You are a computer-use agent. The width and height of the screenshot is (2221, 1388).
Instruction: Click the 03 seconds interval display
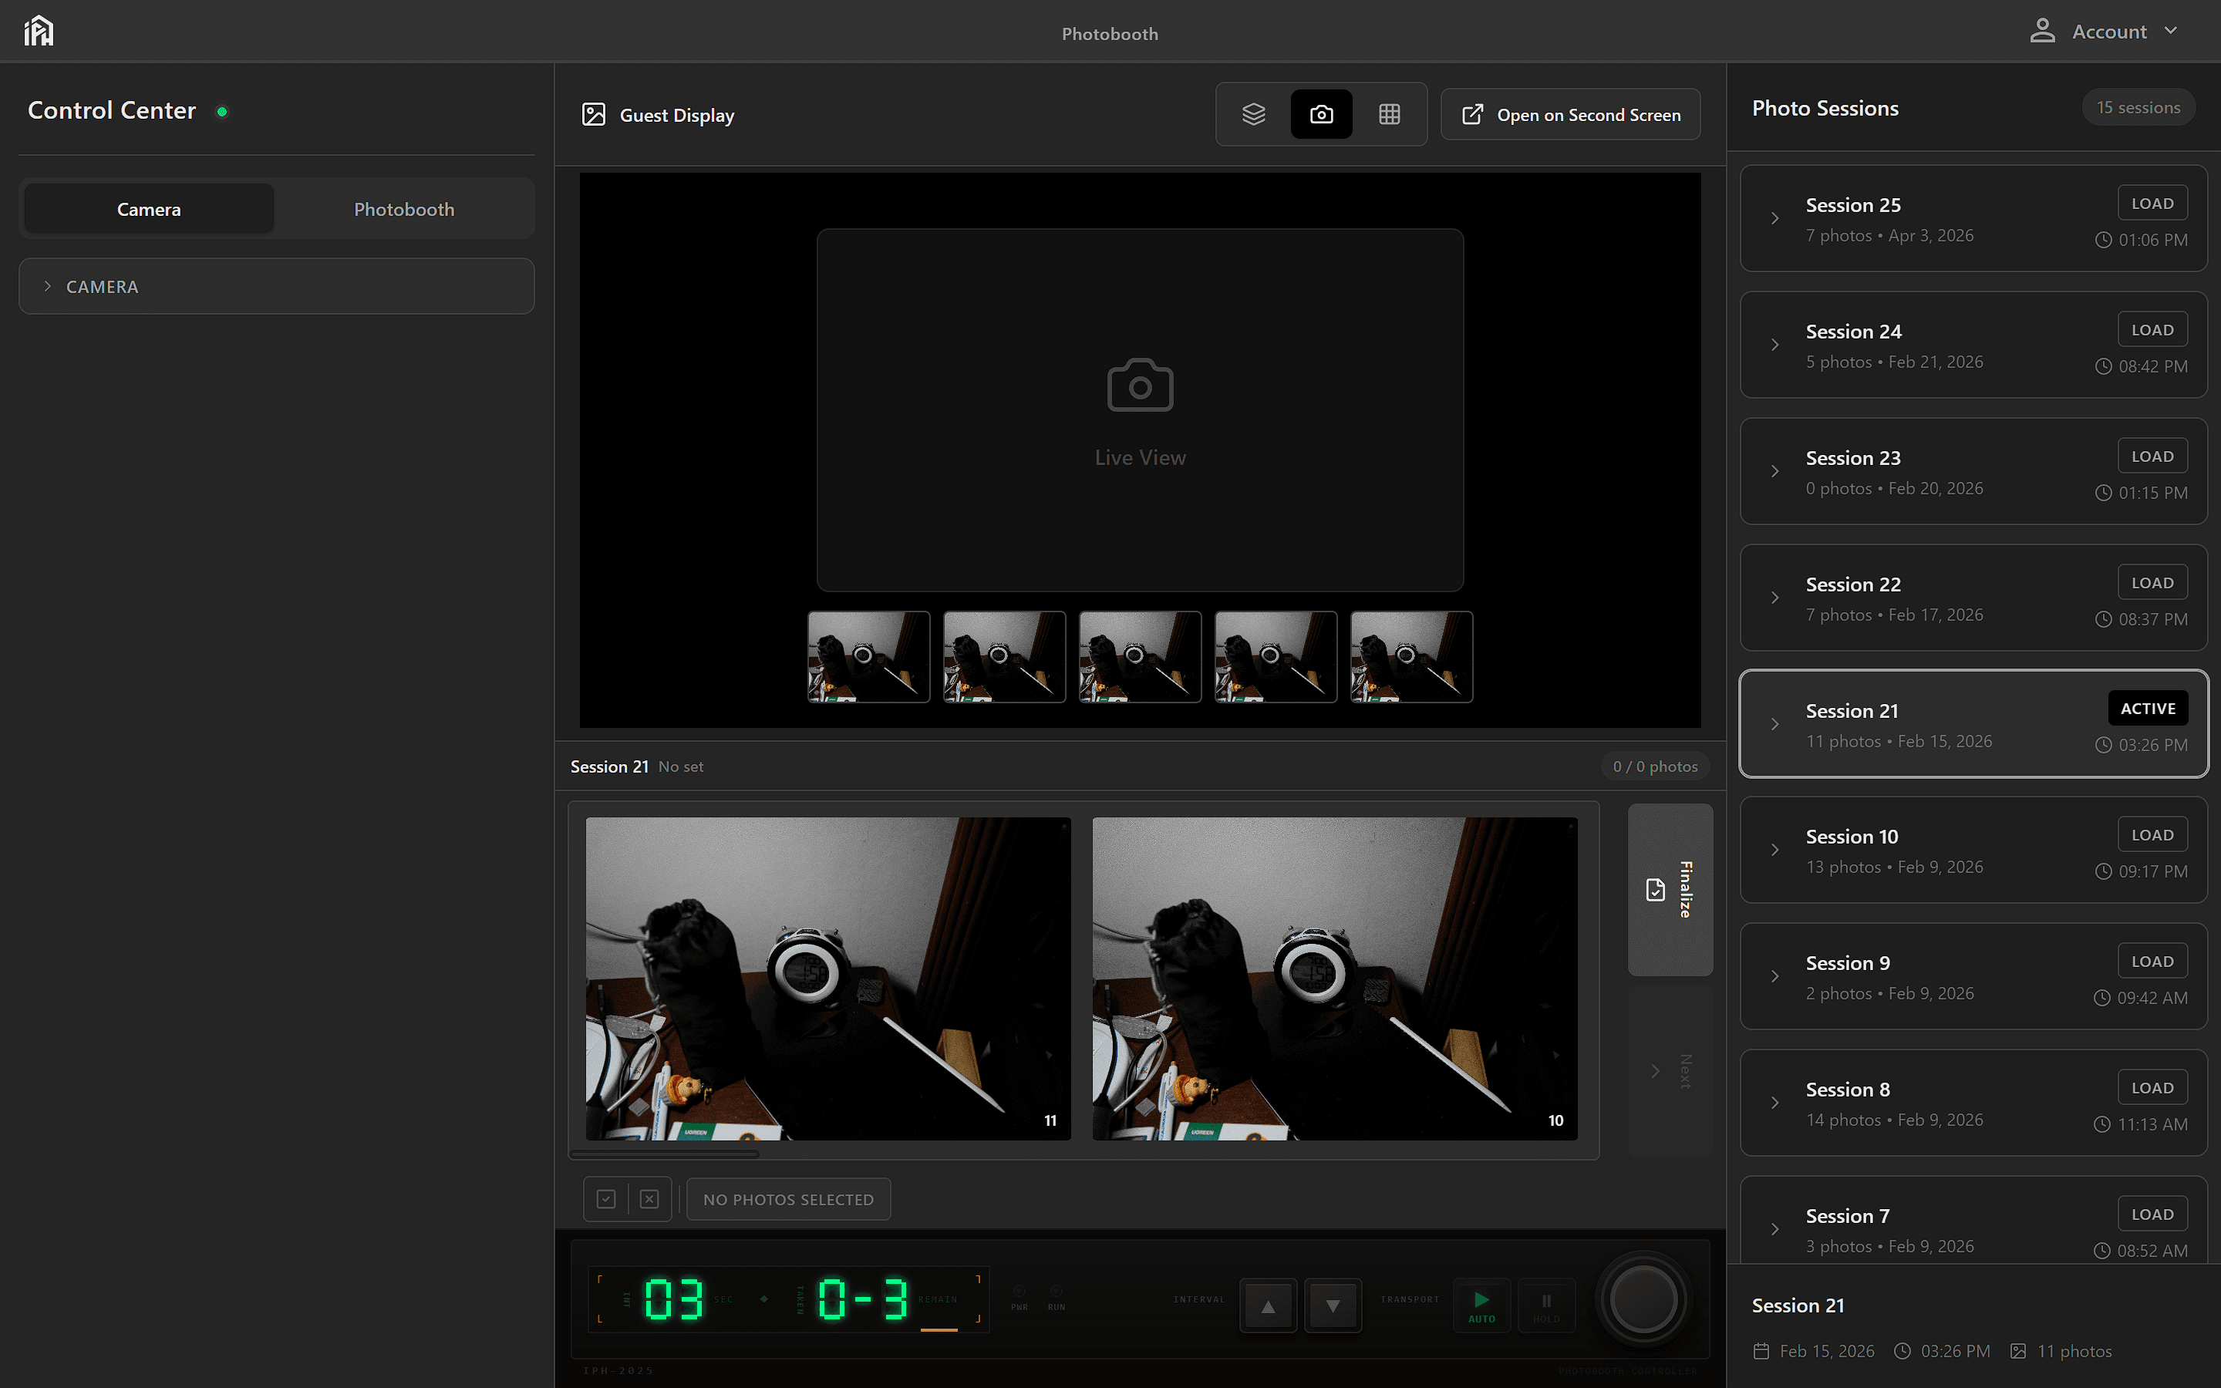pyautogui.click(x=674, y=1300)
